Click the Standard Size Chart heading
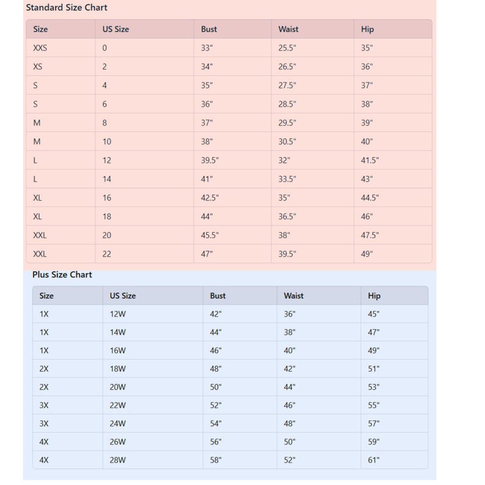This screenshot has width=485, height=485. tap(67, 7)
